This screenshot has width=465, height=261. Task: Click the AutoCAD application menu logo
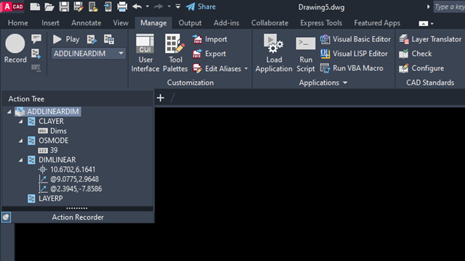[x=12, y=7]
